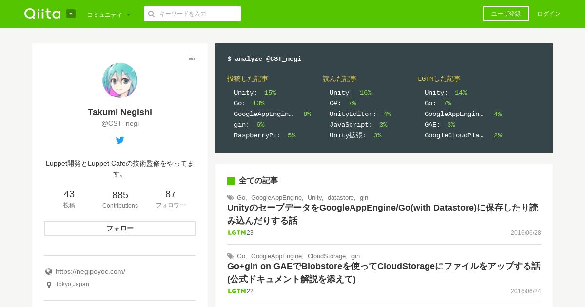Open the datastore tag

[x=341, y=197]
